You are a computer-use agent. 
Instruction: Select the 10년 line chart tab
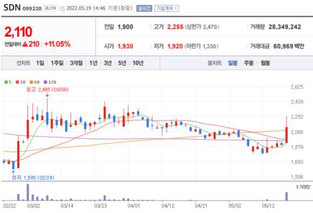[138, 63]
